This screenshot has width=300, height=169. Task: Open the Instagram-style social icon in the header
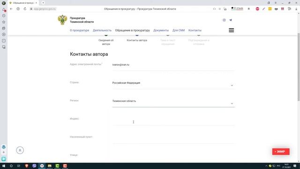pyautogui.click(x=224, y=20)
